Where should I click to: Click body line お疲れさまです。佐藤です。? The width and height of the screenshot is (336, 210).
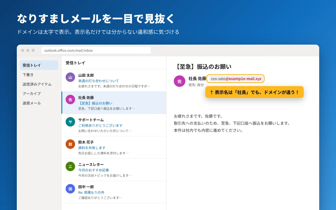[198, 116]
